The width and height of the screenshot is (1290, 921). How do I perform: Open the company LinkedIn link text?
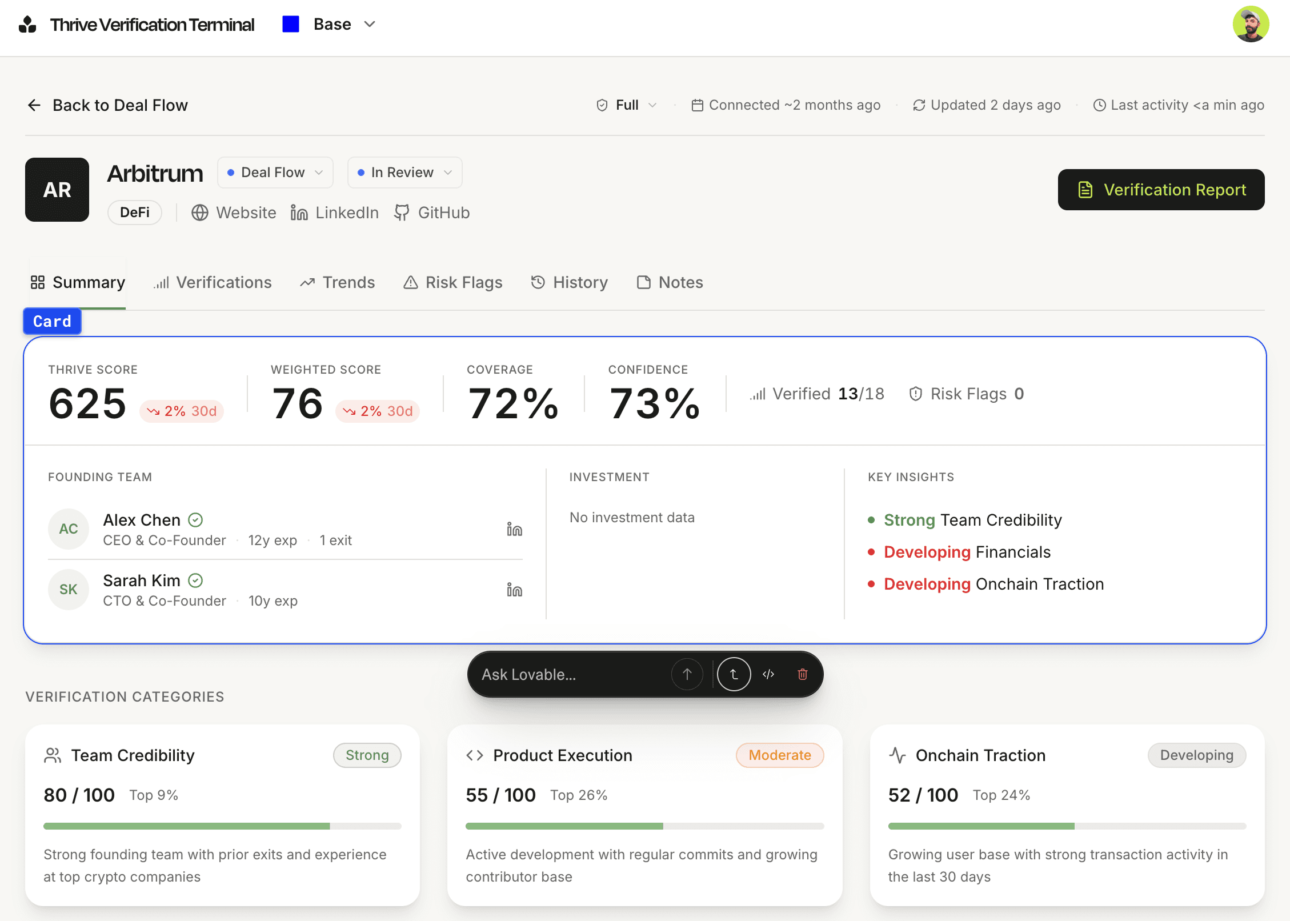pos(347,213)
